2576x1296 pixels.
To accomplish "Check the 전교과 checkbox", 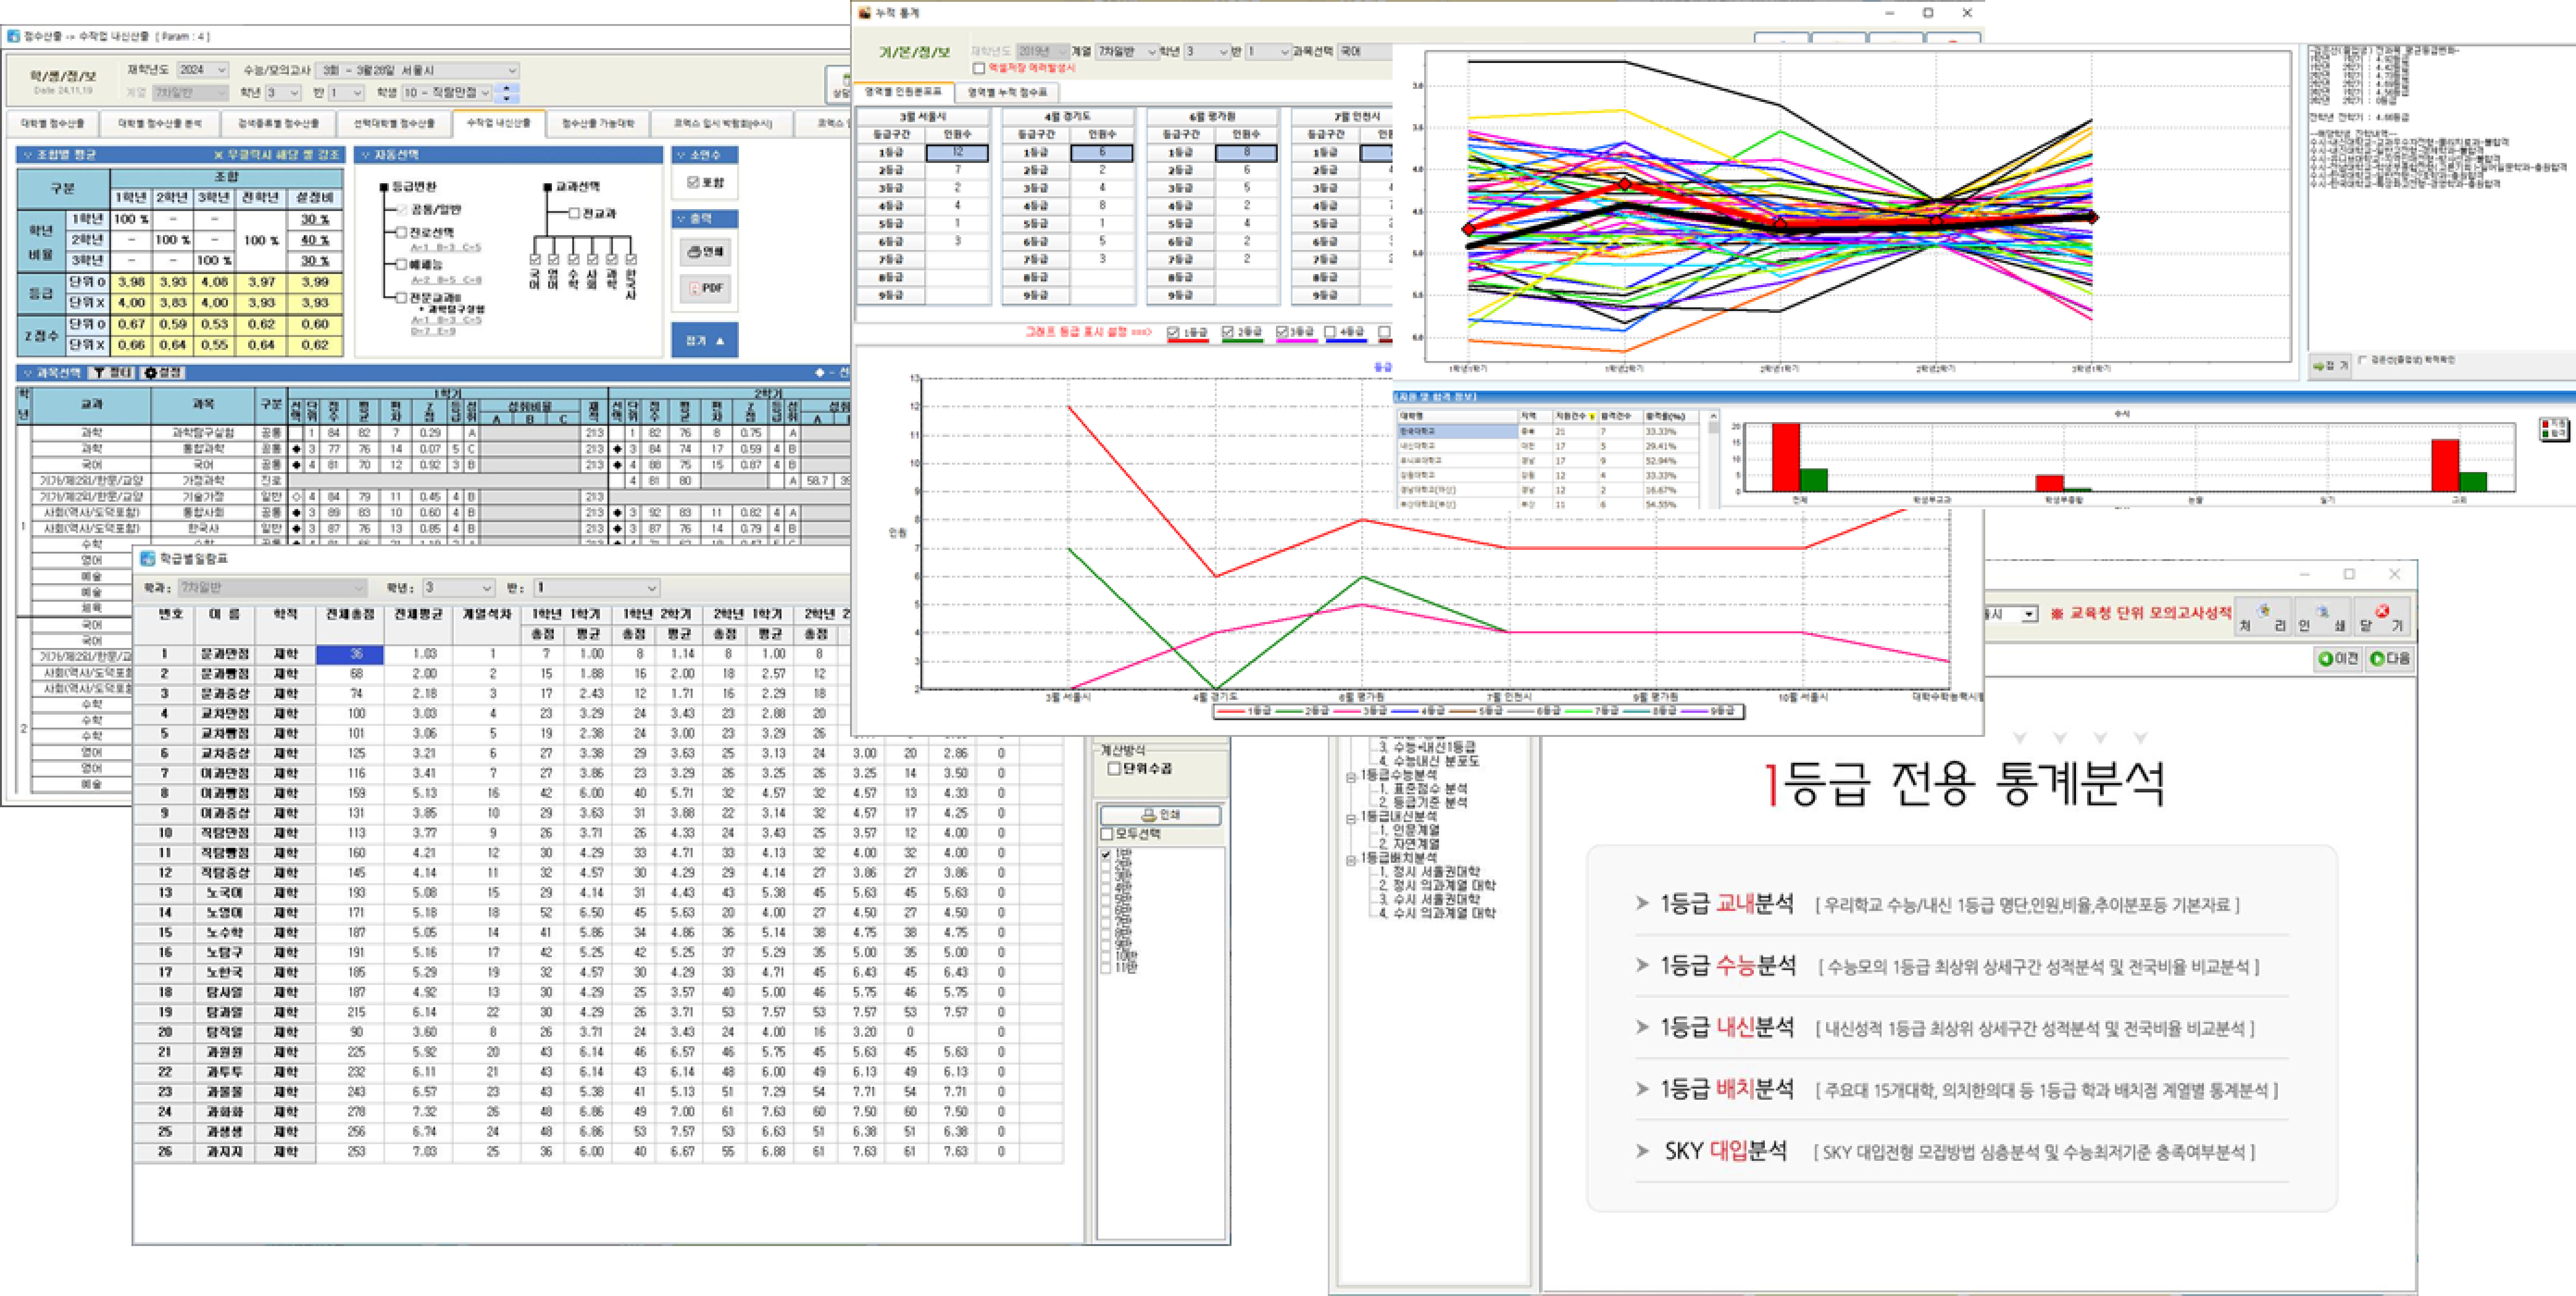I will (574, 213).
